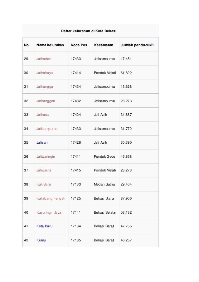Open footnote reference beside Jumlah penduduk
Image resolution: width=199 pixels, height=282 pixels.
tap(153, 44)
